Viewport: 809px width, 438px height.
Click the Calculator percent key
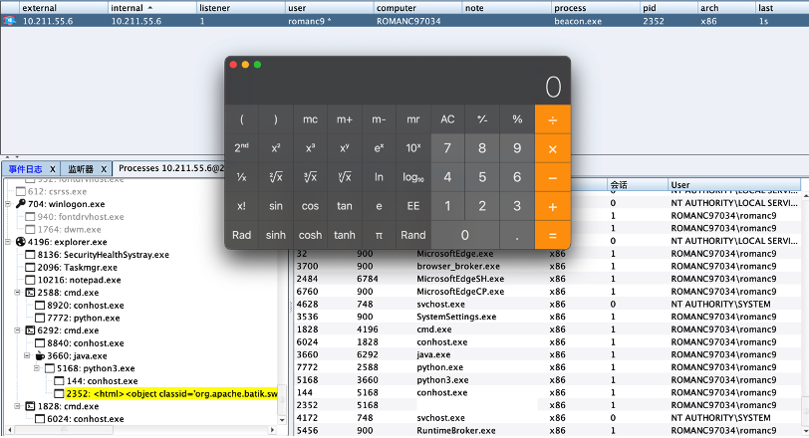pos(517,119)
